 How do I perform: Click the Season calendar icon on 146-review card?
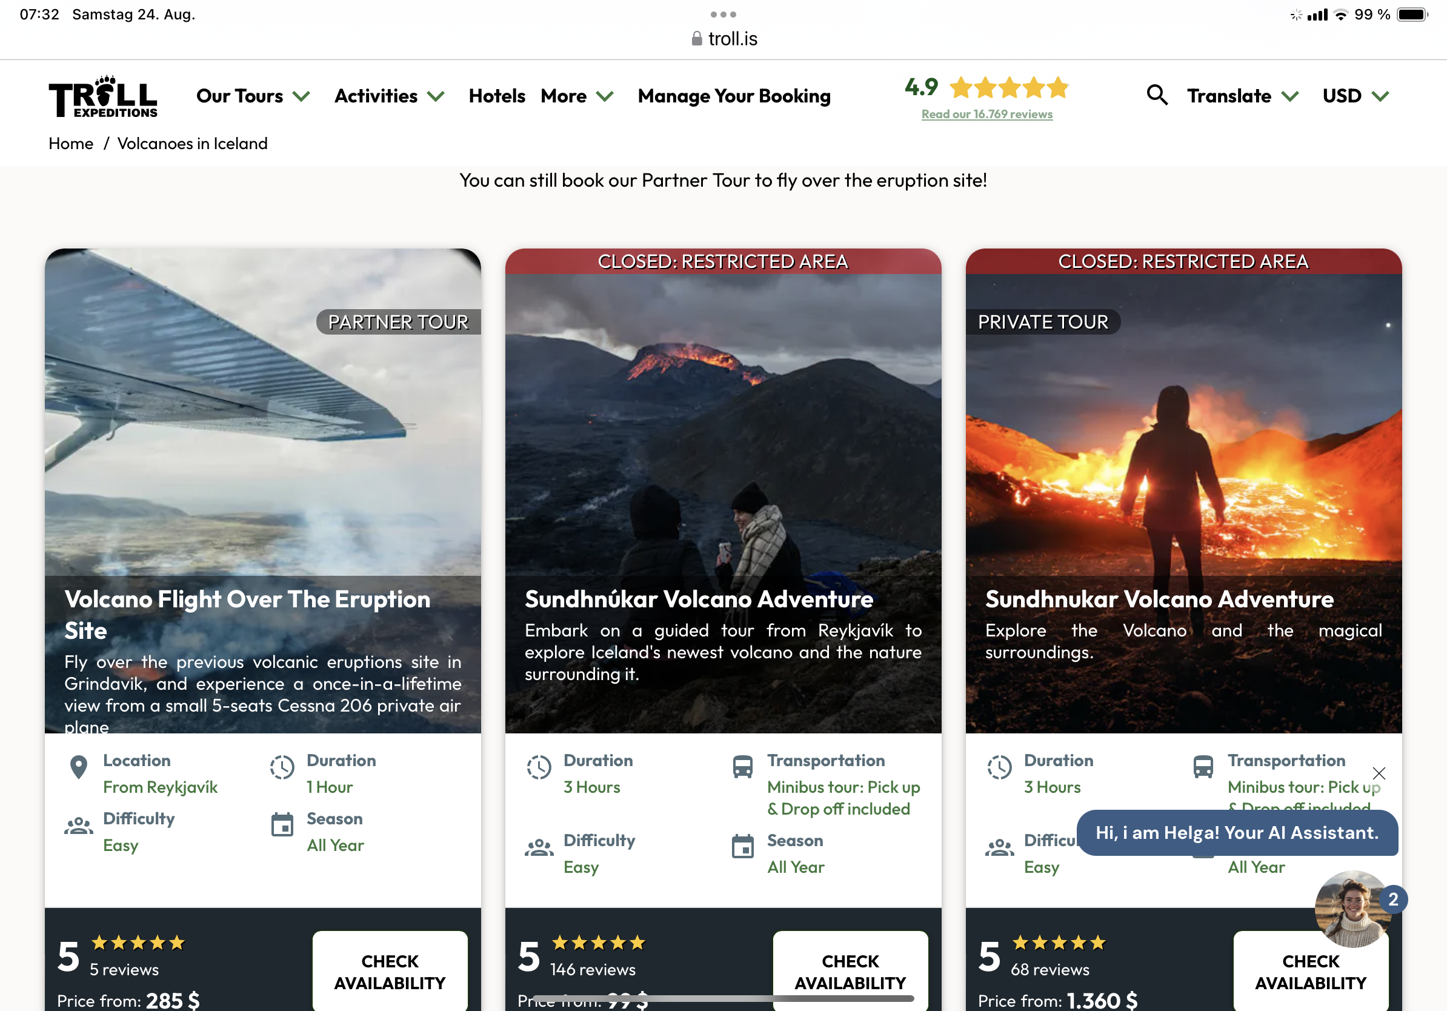[x=742, y=847]
